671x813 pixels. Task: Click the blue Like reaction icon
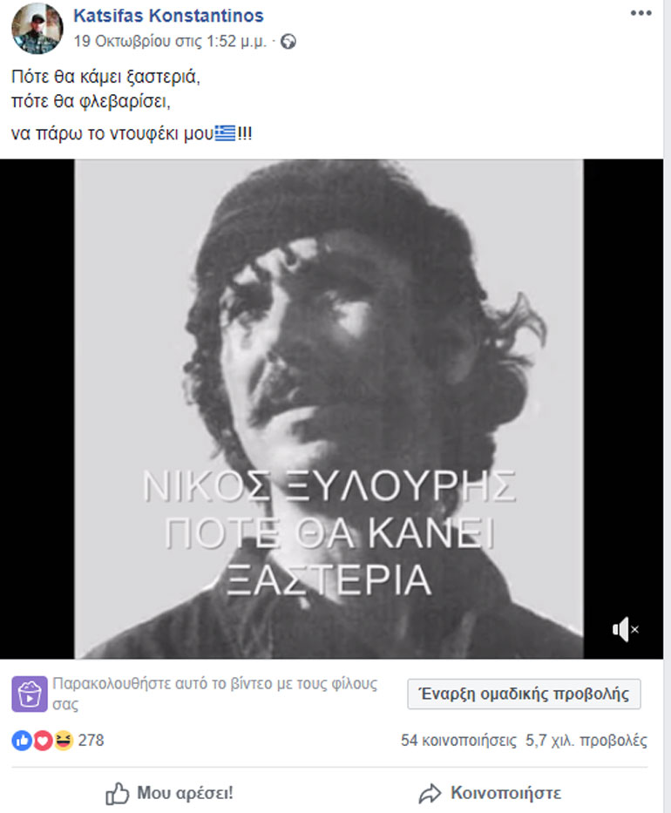[x=22, y=741]
